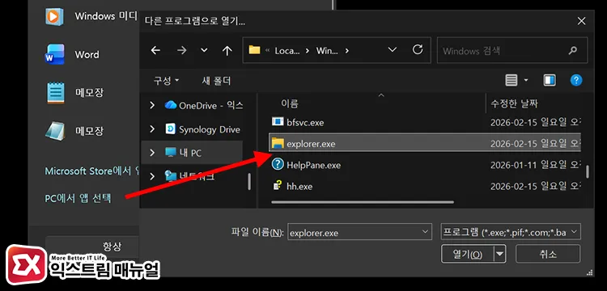Open help with the blue question mark
The width and height of the screenshot is (607, 291).
576,80
